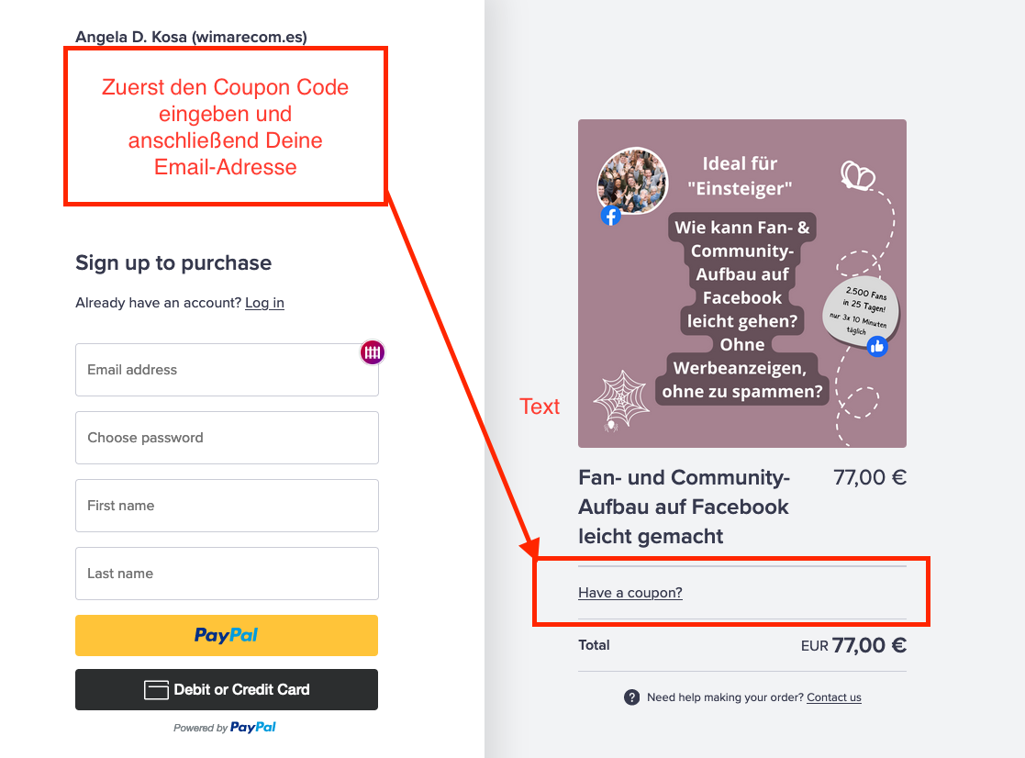Click into the Choose password field
This screenshot has width=1025, height=758.
tap(227, 438)
